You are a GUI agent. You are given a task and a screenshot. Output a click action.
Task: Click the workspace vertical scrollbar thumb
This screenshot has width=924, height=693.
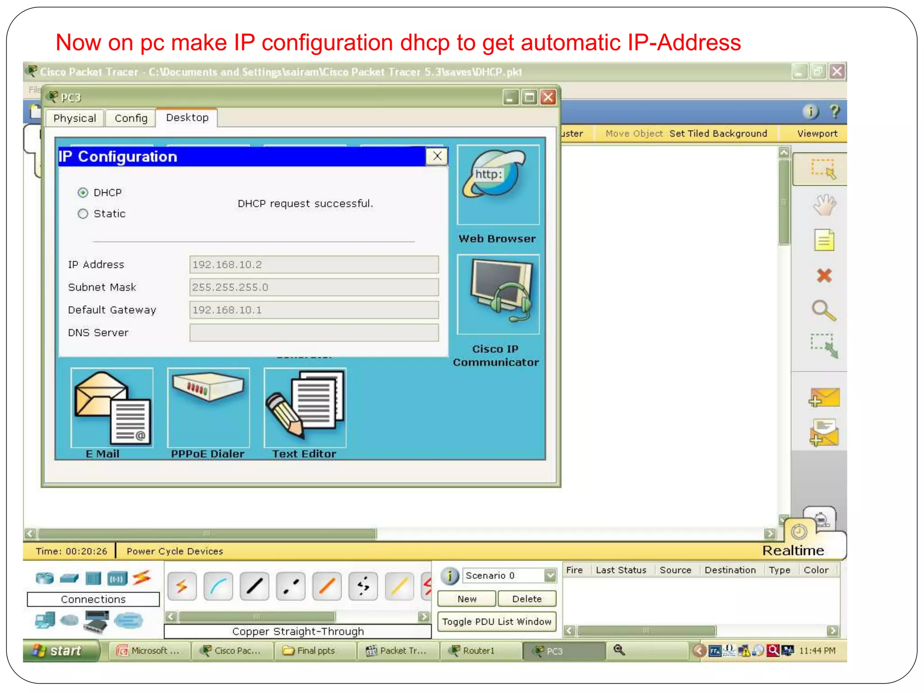tap(784, 202)
